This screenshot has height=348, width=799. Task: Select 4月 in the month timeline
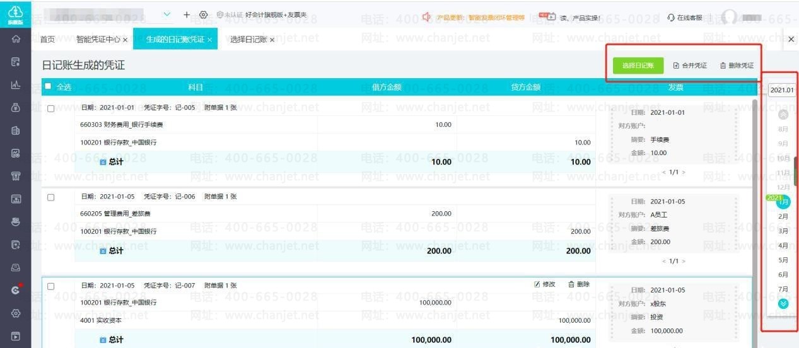783,245
